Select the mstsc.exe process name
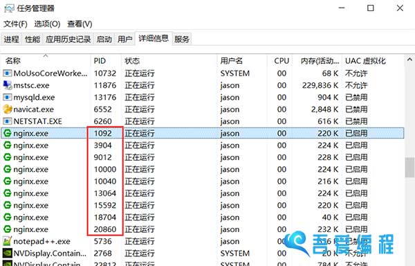The height and width of the screenshot is (266, 415). (x=31, y=85)
